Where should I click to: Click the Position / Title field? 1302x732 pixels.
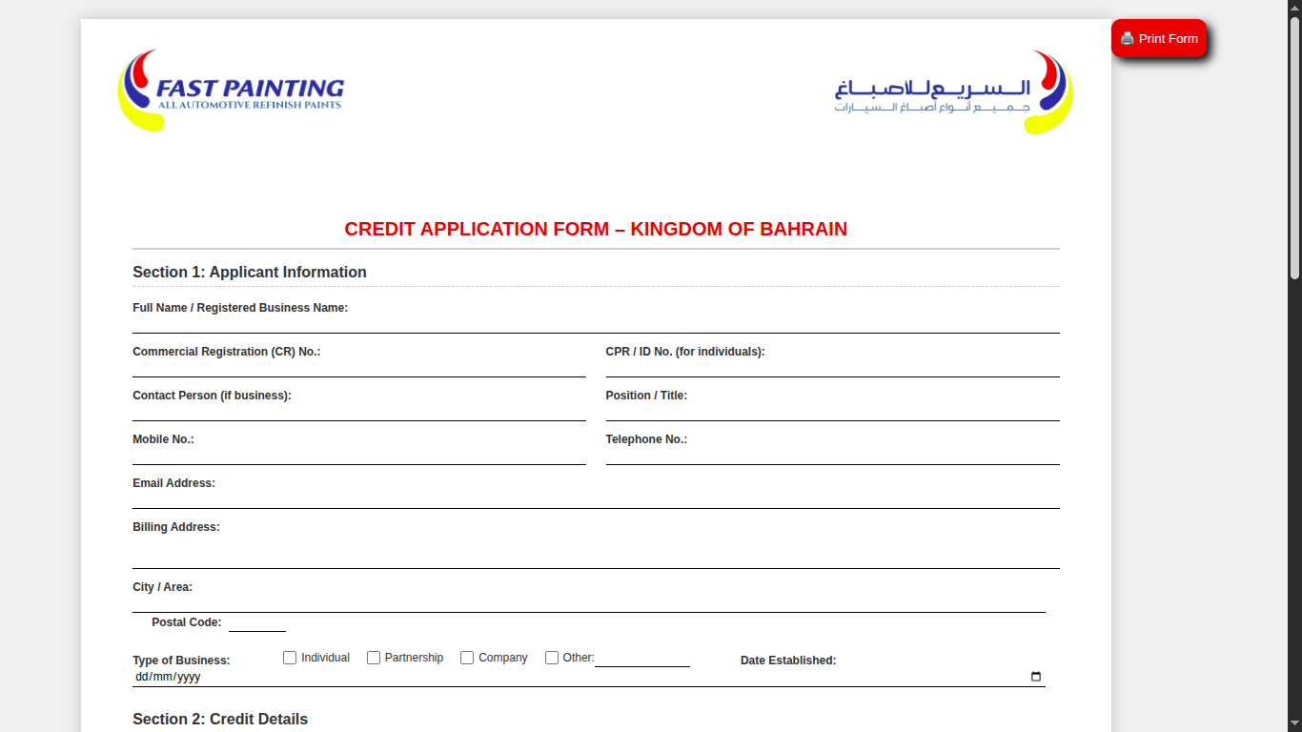[x=832, y=412]
